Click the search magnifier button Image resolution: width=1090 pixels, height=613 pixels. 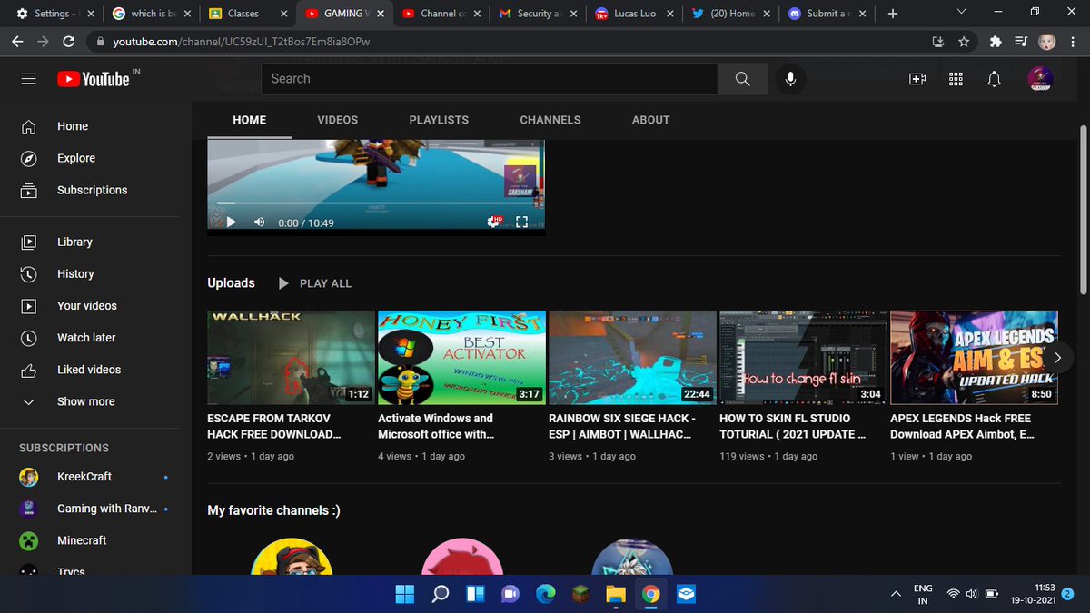[743, 79]
